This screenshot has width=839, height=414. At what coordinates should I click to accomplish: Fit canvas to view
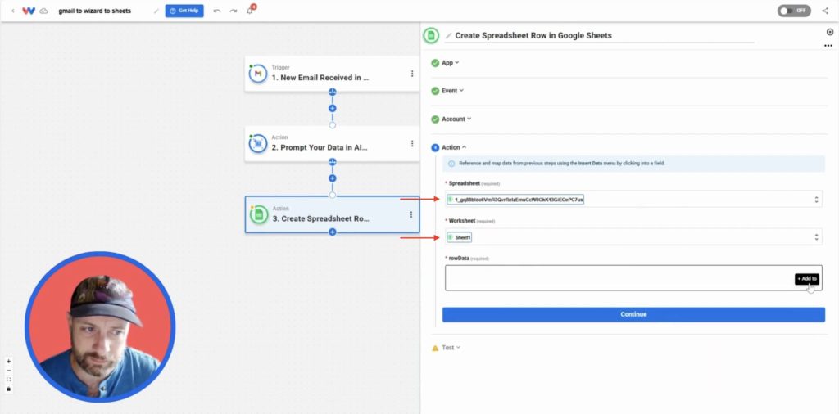point(8,380)
